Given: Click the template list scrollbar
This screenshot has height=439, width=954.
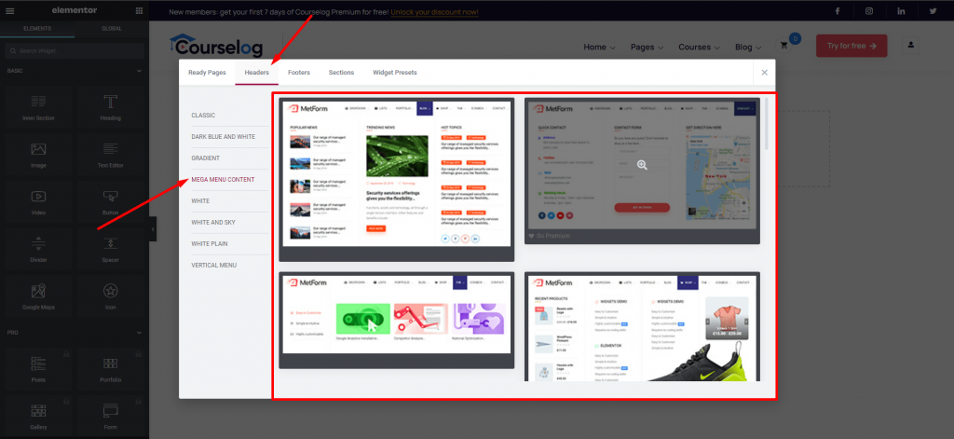Looking at the screenshot, I should pyautogui.click(x=766, y=124).
